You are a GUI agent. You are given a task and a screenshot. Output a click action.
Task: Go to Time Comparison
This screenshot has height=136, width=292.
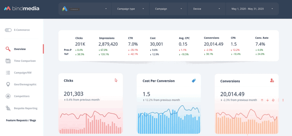[x=25, y=61]
